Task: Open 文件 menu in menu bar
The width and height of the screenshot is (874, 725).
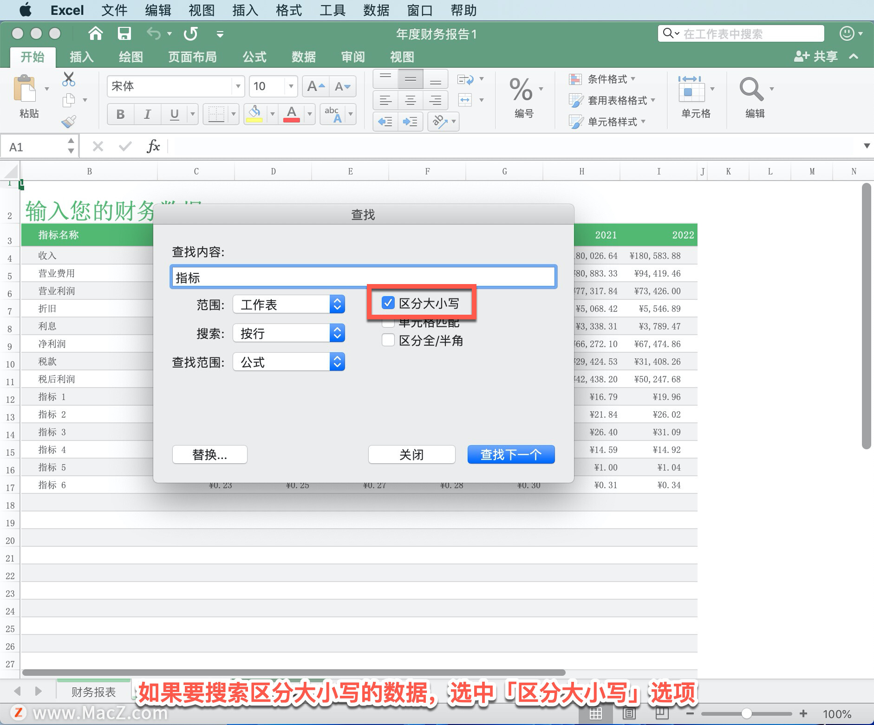Action: 114,10
